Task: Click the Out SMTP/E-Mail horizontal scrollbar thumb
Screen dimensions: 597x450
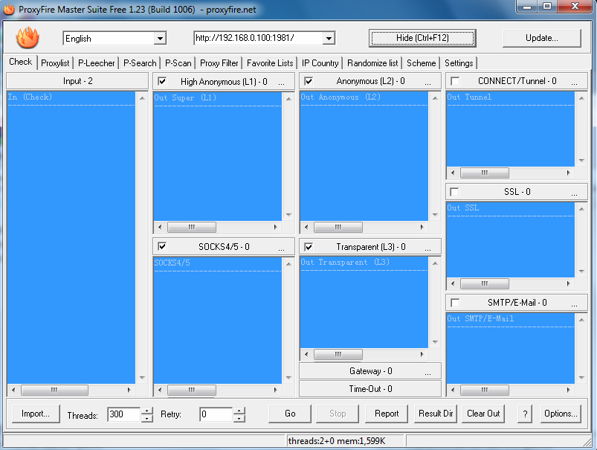Action: point(484,390)
